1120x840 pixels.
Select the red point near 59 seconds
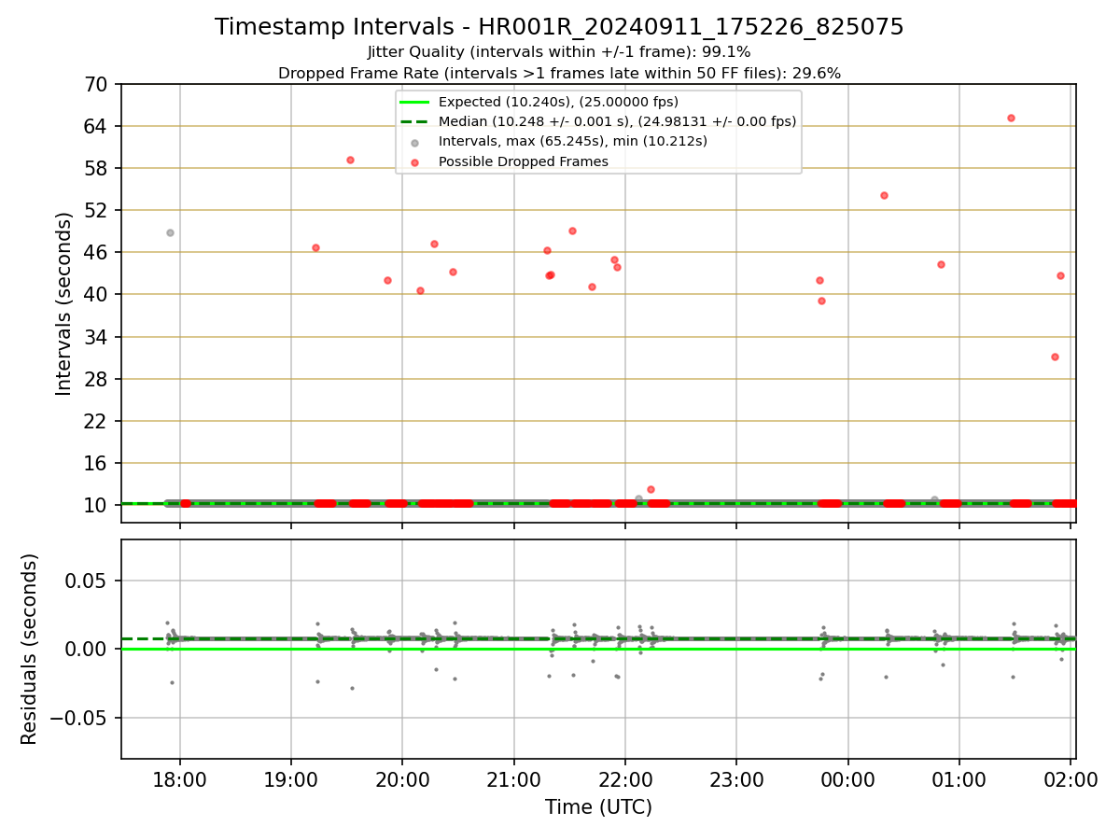[350, 160]
